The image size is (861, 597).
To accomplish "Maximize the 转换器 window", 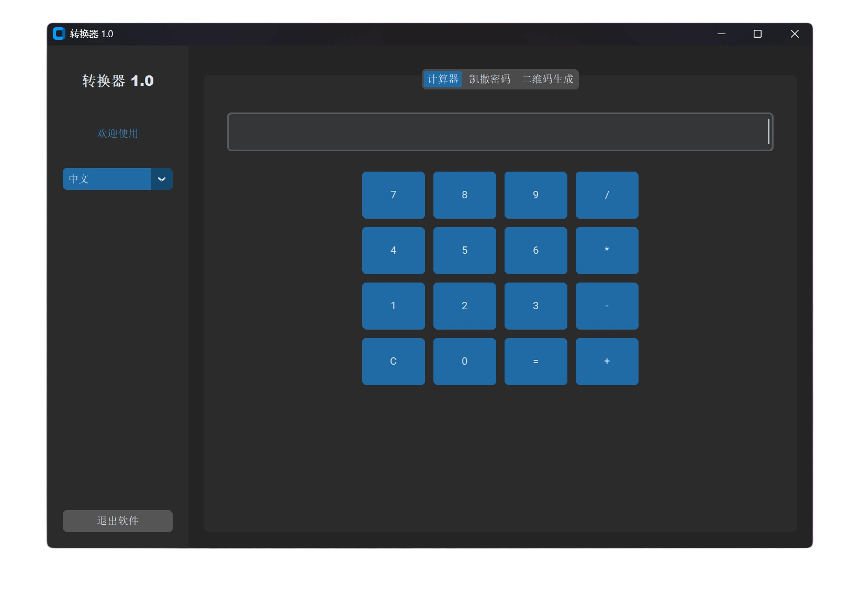I will (x=757, y=34).
